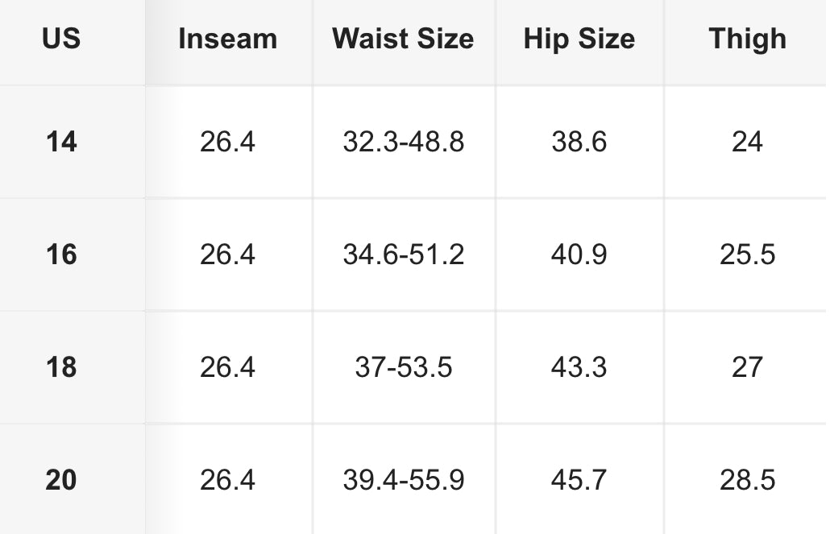
Task: Select US size 16 row label
Action: [61, 255]
